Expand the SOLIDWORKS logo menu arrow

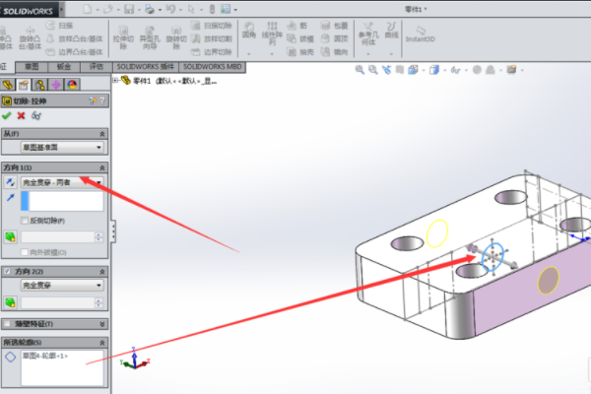(x=62, y=8)
